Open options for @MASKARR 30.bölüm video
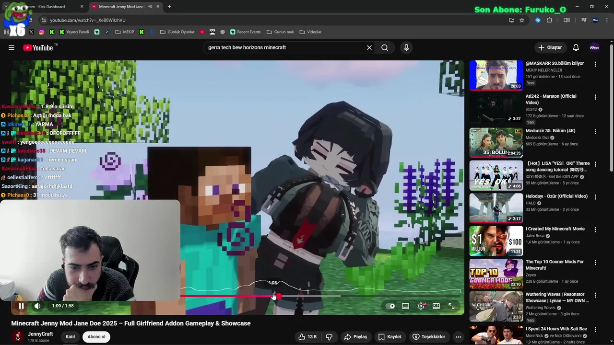 [595, 64]
